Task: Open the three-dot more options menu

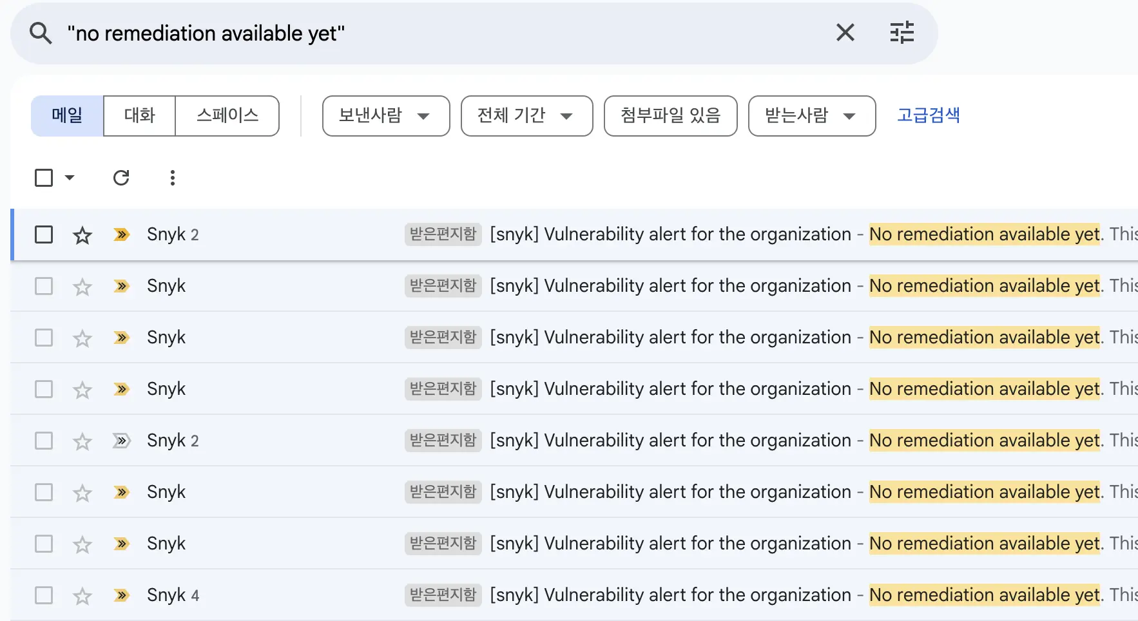Action: 172,178
